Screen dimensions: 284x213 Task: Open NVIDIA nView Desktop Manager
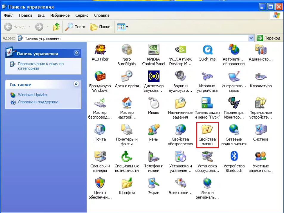[180, 55]
